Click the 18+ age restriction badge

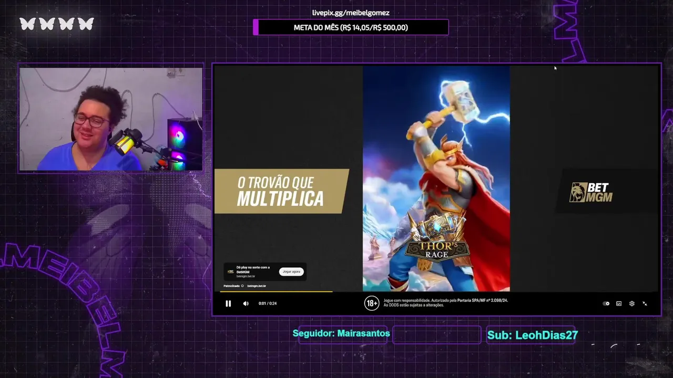(372, 303)
